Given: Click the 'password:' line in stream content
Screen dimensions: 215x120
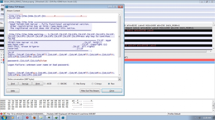Looking at the screenshot, I should 27,61.
